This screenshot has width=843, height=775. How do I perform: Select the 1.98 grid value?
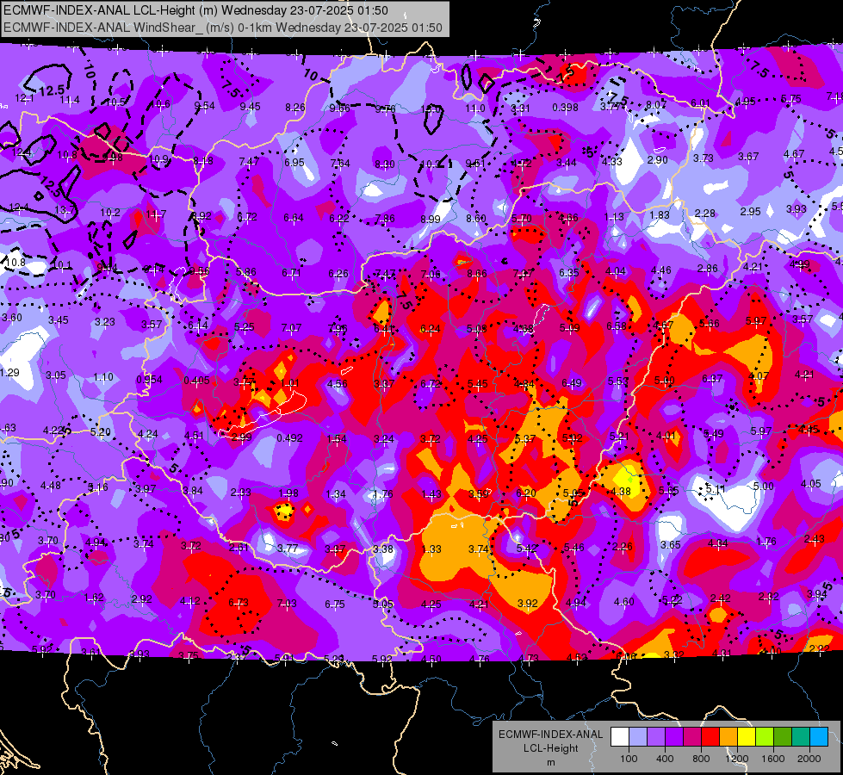tap(288, 493)
